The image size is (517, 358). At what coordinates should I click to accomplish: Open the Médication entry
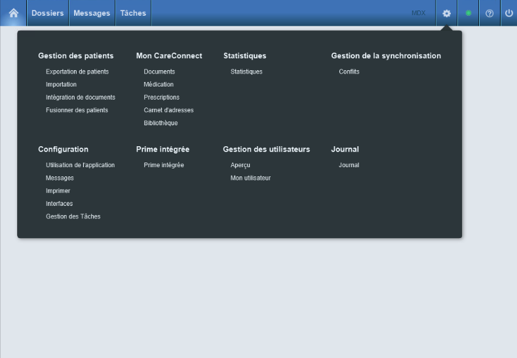coord(159,85)
